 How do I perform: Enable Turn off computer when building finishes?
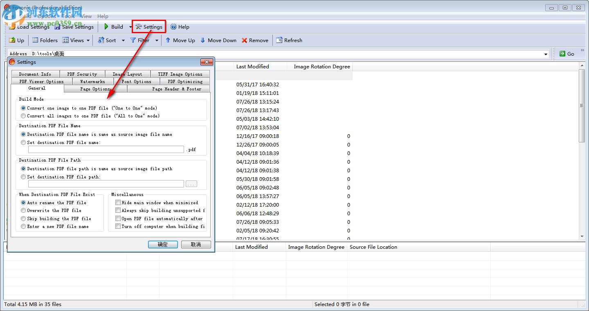[x=118, y=226]
